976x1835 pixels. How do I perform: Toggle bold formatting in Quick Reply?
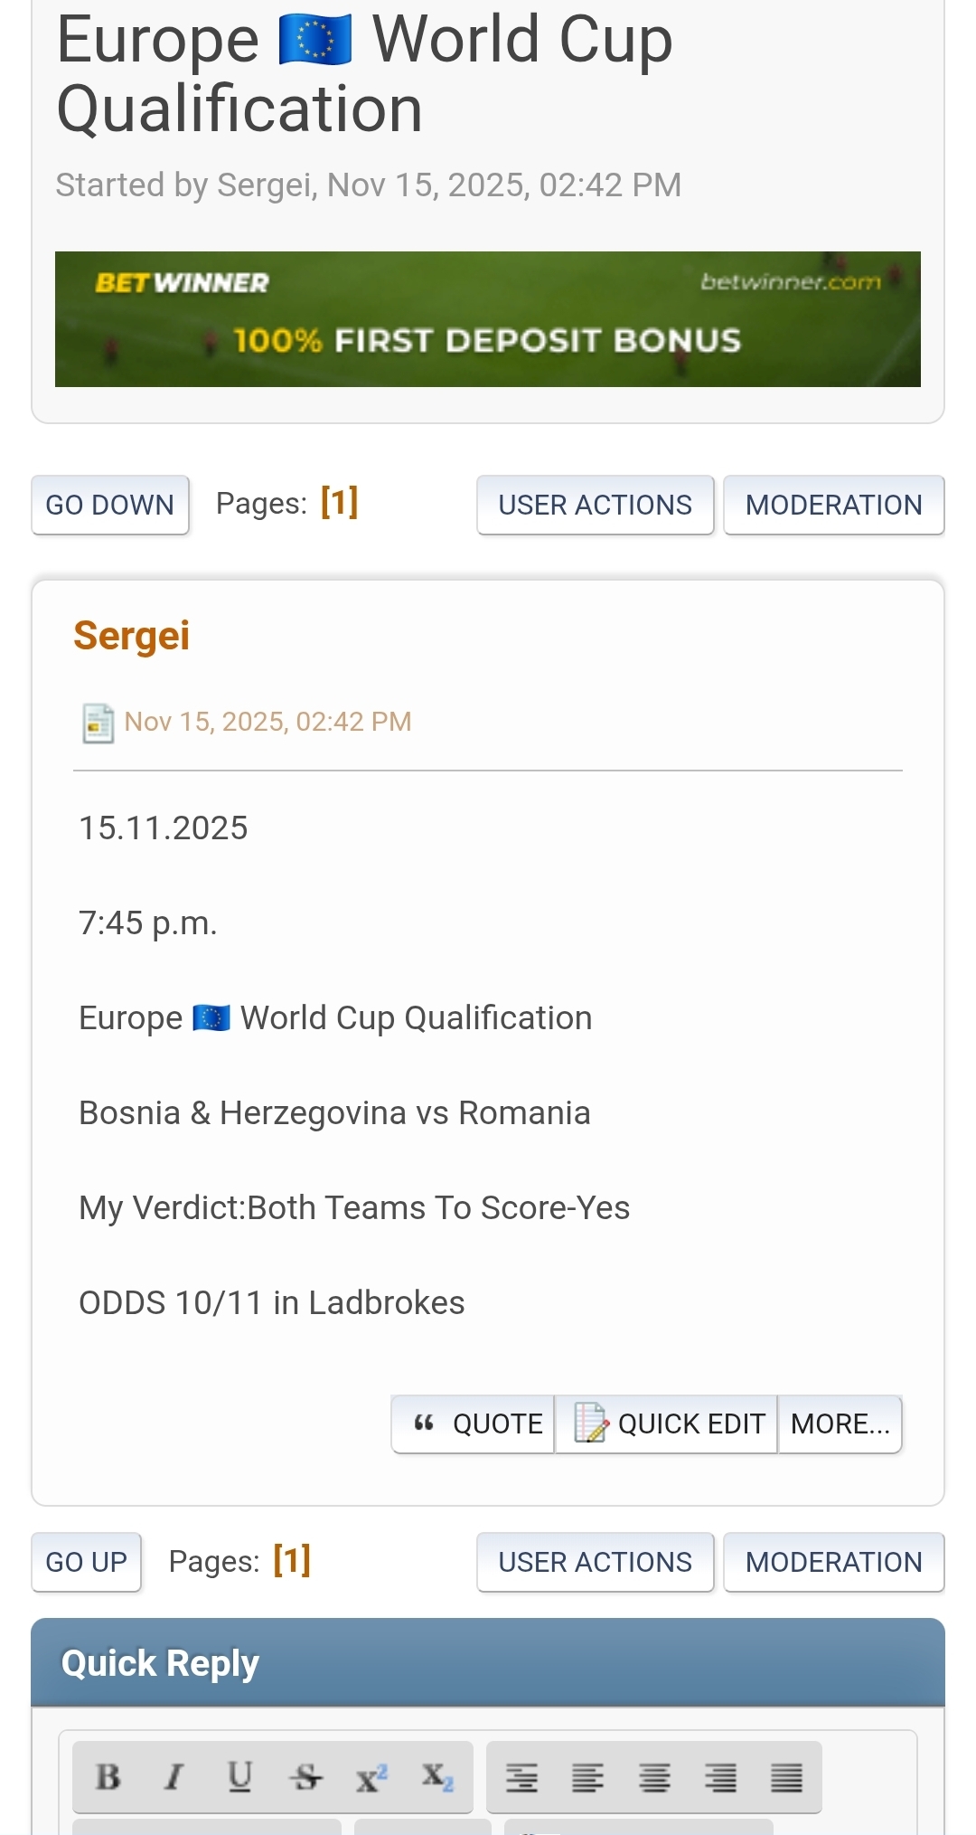[x=108, y=1777]
